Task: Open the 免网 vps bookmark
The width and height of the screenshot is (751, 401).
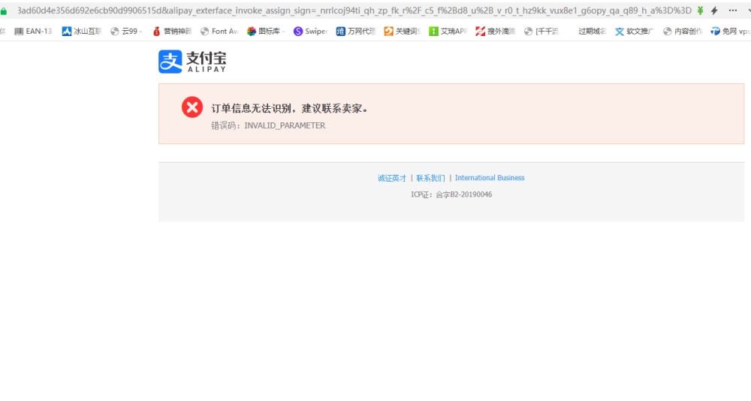Action: click(730, 31)
